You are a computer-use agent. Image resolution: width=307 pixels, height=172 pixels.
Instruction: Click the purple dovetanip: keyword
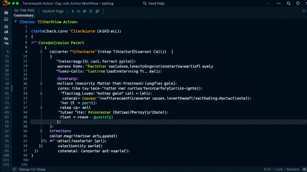67,79
